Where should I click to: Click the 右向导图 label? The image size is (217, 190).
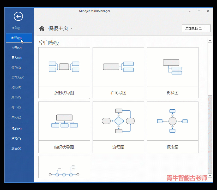point(118,93)
